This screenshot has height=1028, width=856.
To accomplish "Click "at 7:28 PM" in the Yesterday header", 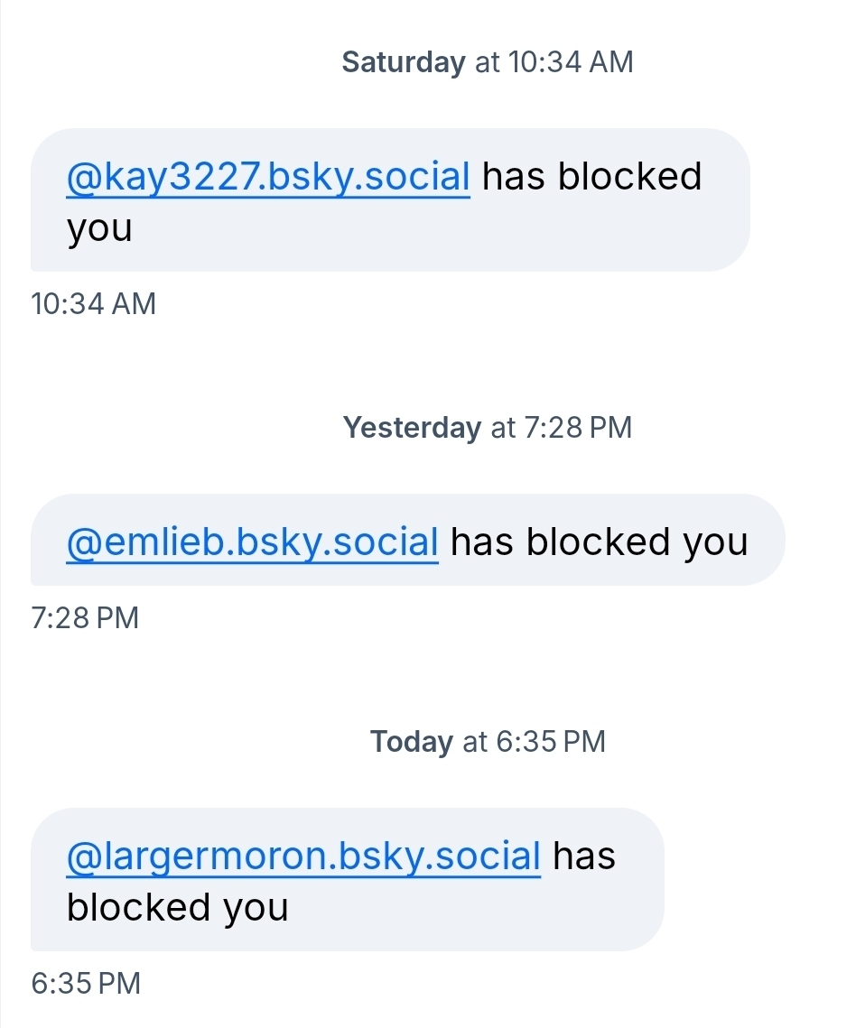I will (x=562, y=427).
